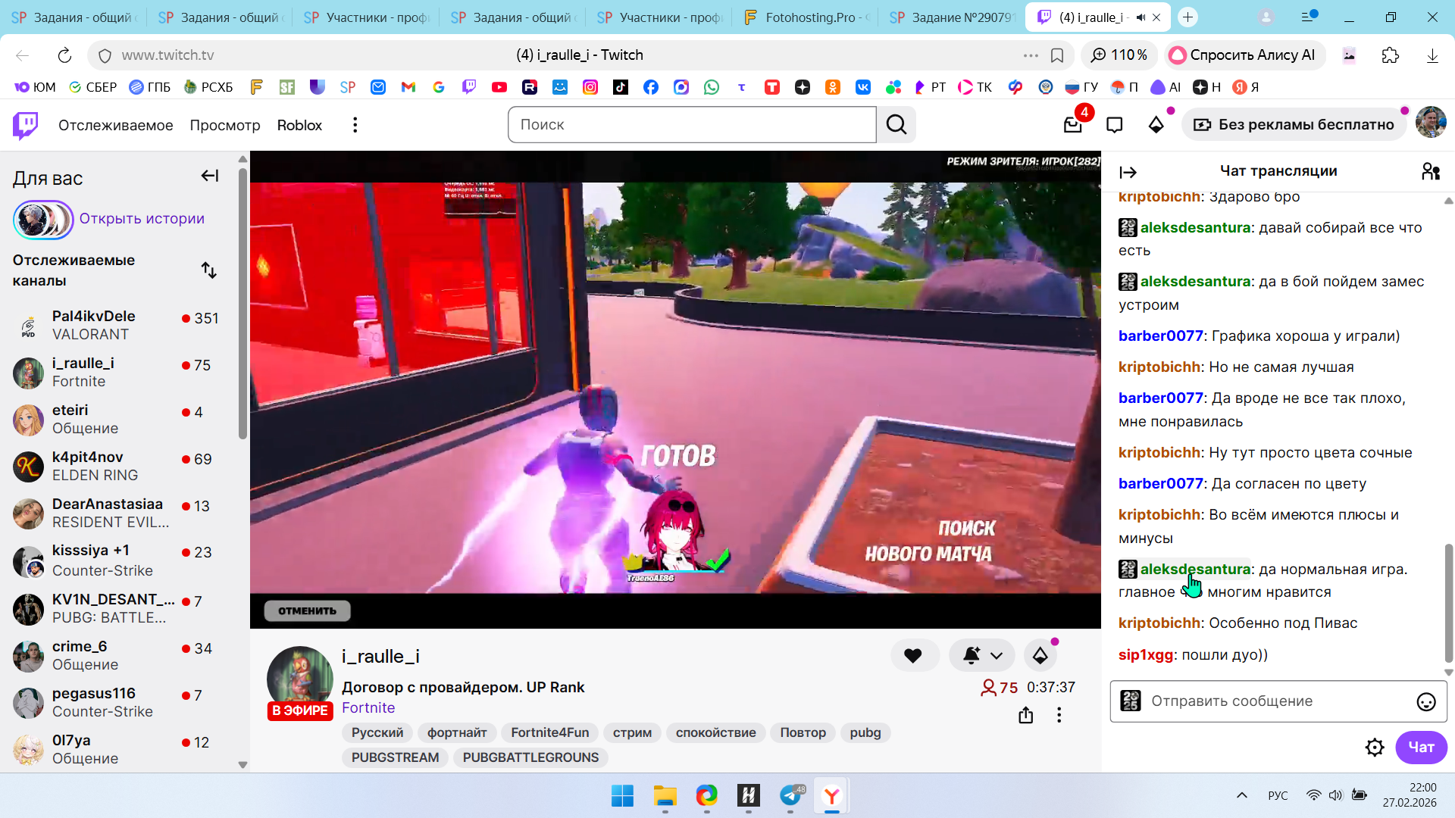Share the stream using share icon

(1025, 715)
